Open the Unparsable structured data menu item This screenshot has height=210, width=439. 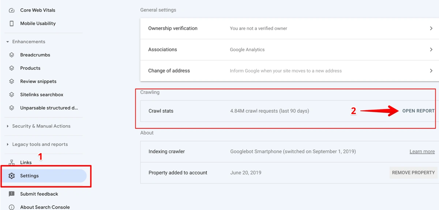point(49,108)
